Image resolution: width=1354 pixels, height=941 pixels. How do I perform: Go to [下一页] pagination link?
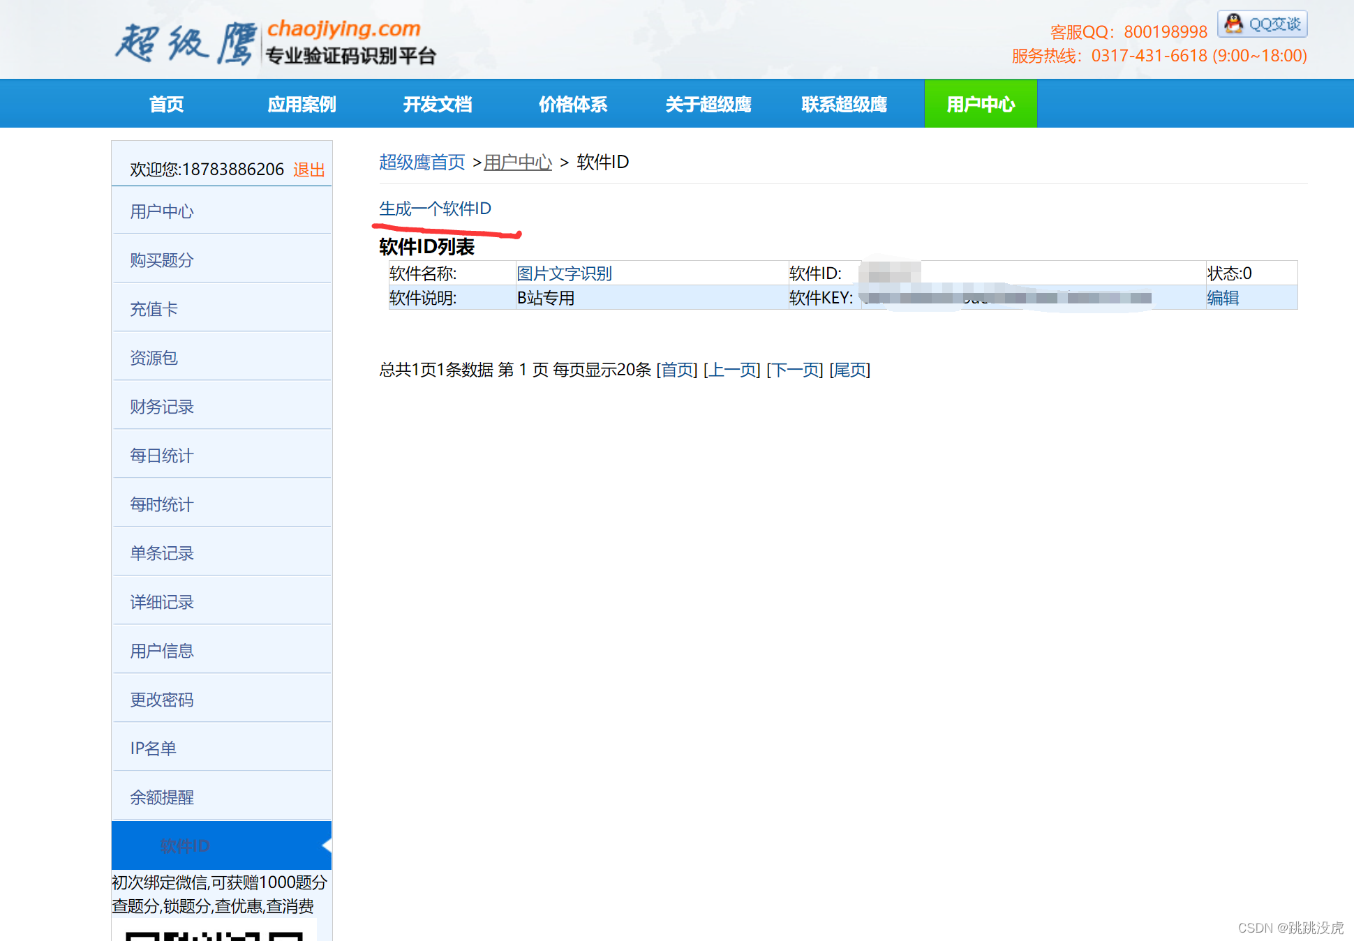pos(795,370)
